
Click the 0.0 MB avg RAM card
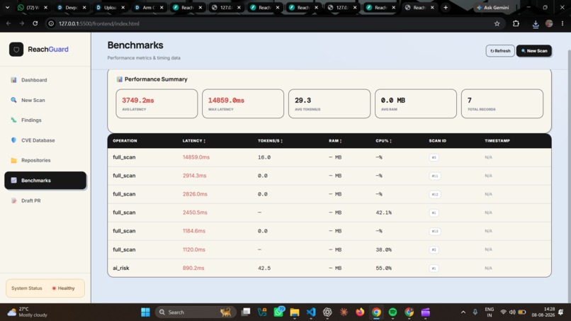[416, 104]
